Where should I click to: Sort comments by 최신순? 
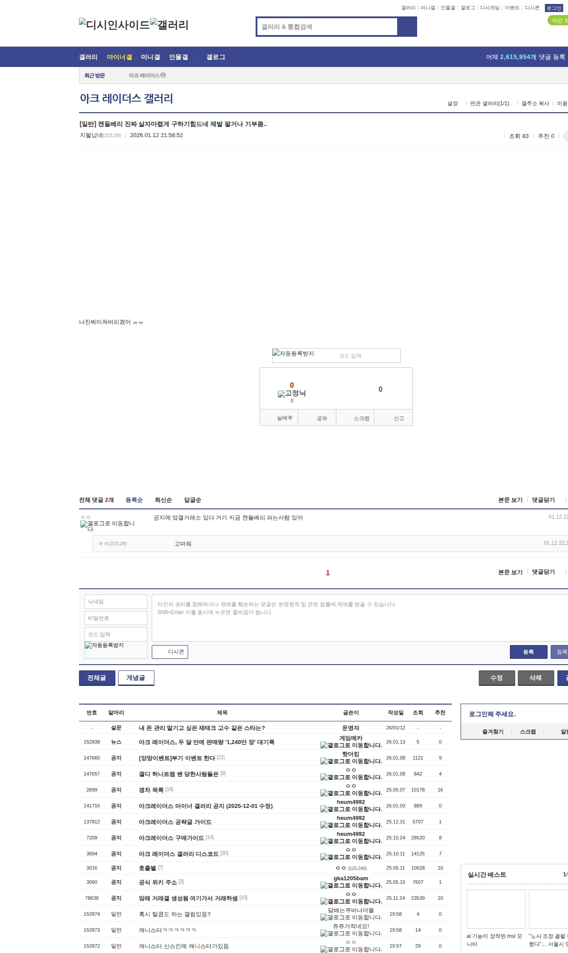point(163,500)
